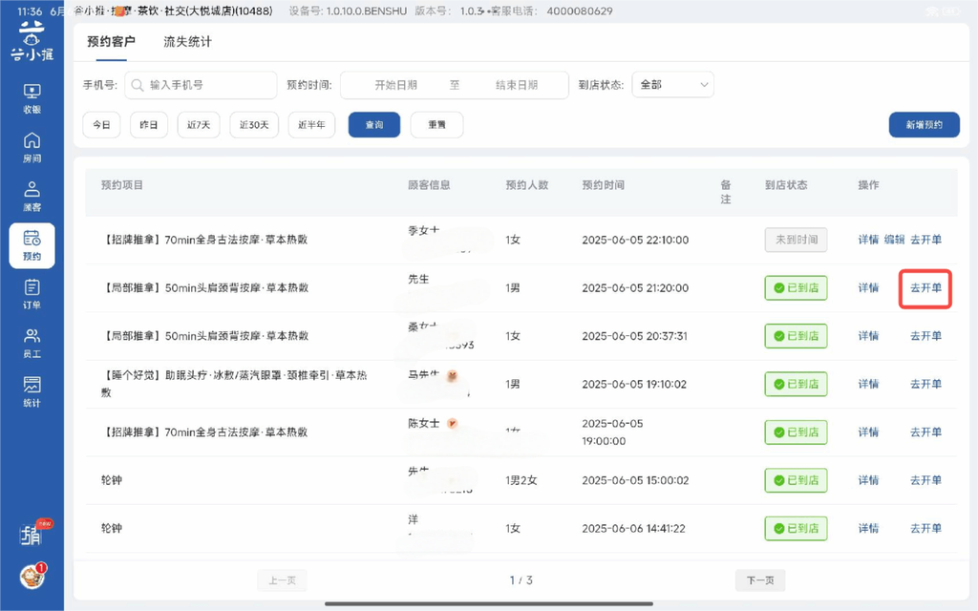Screen dimensions: 978x611
Task: Click the search magnifier in phone field
Action: point(138,85)
